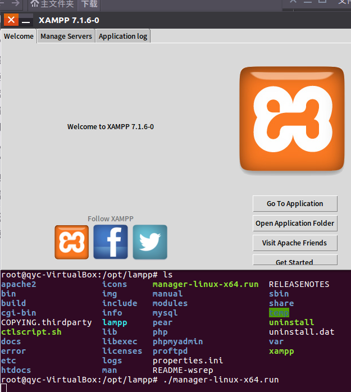Click Open Application Folder button
Image resolution: width=351 pixels, height=392 pixels.
pyautogui.click(x=295, y=223)
